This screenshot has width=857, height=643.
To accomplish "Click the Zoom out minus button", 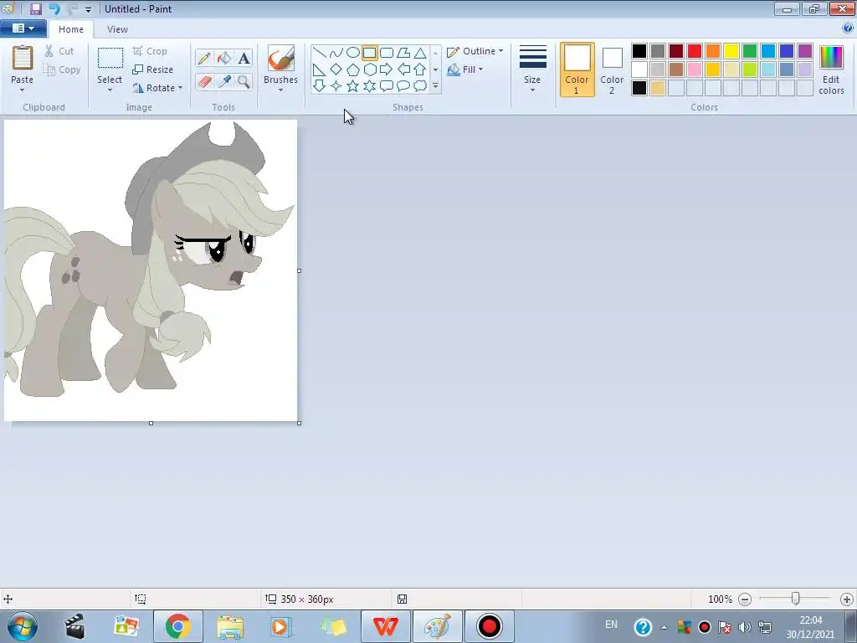I will click(744, 599).
